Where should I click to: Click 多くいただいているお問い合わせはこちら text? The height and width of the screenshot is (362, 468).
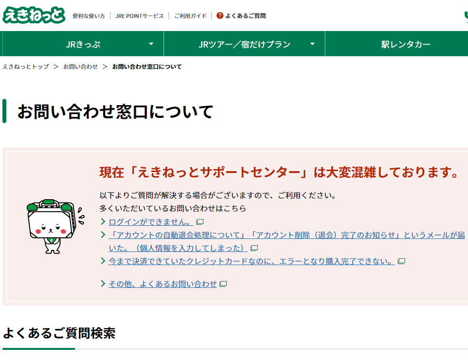tap(172, 208)
